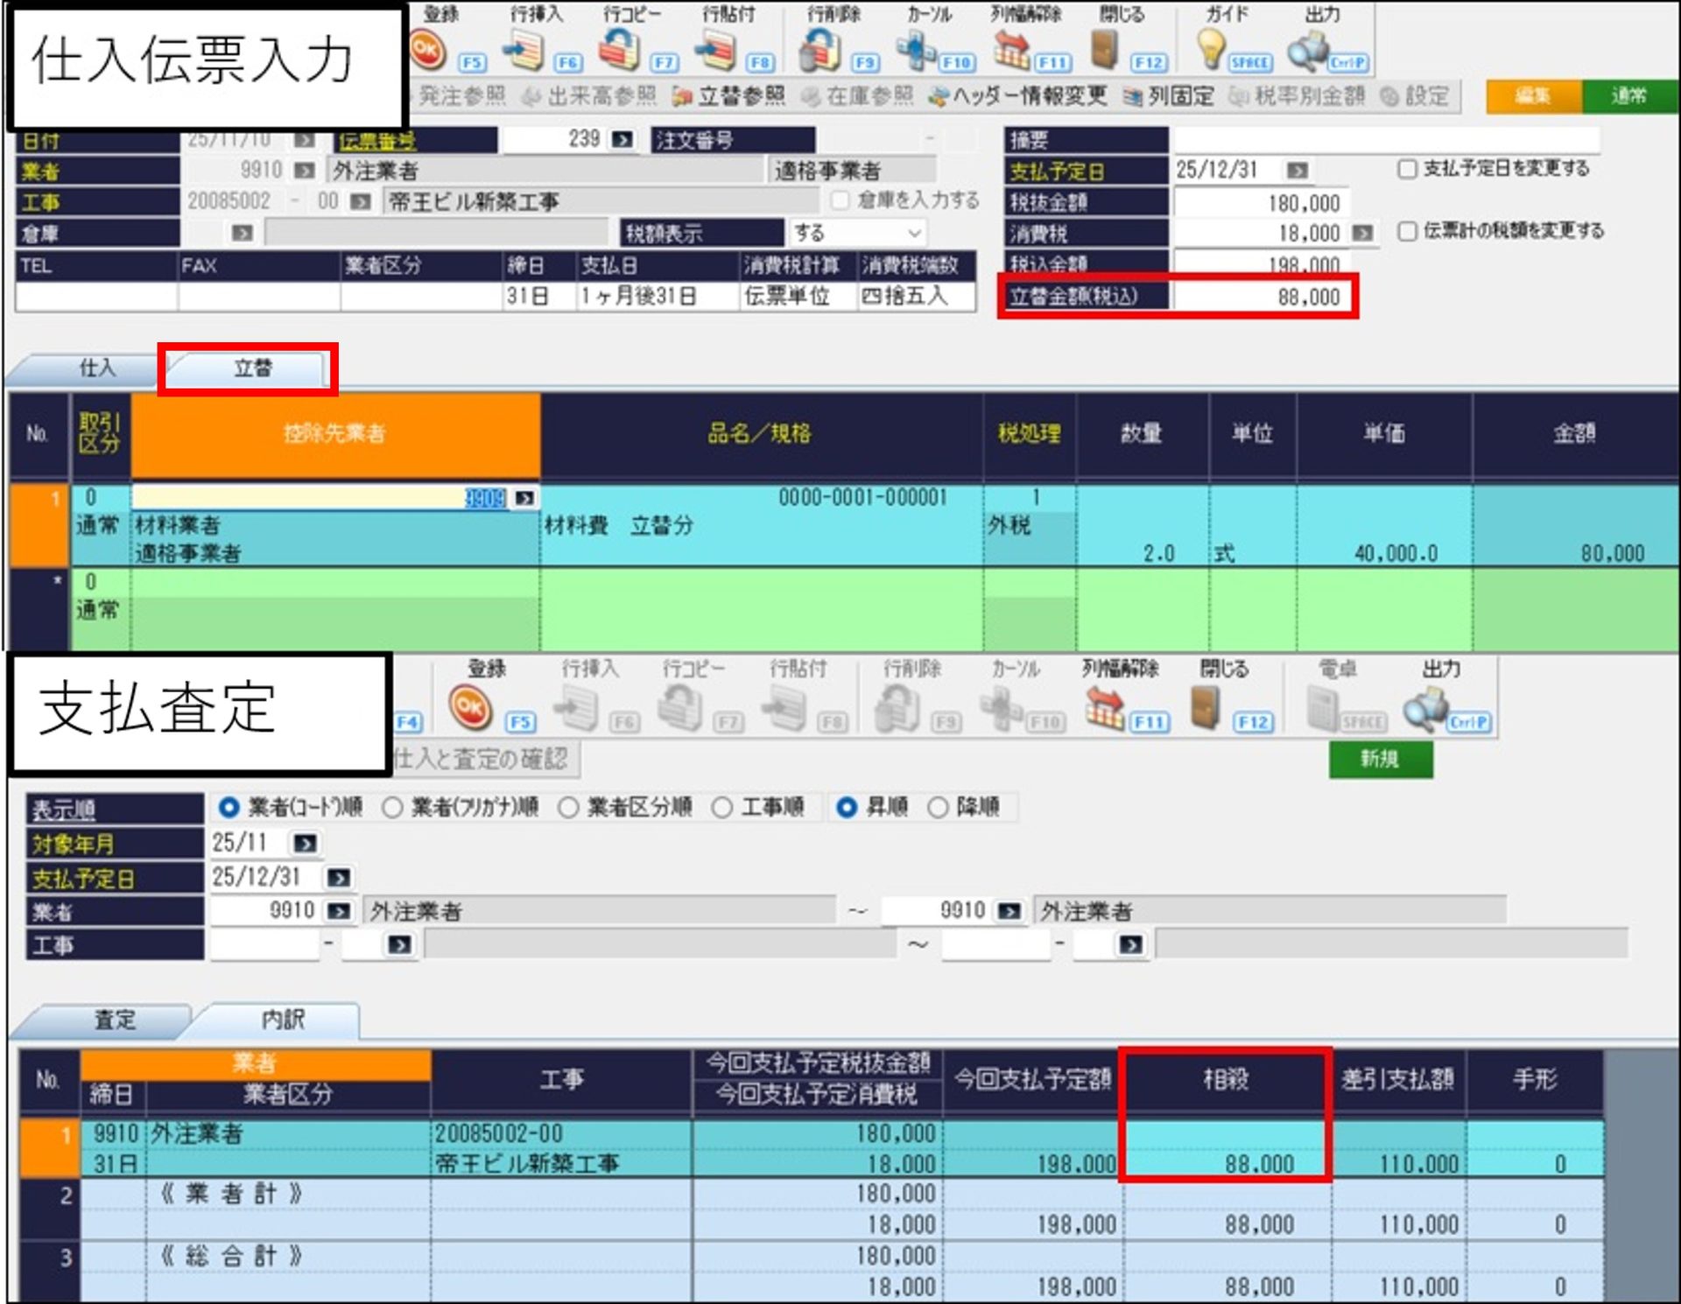Select 降順 descending radio button
This screenshot has height=1304, width=1681.
tap(938, 807)
